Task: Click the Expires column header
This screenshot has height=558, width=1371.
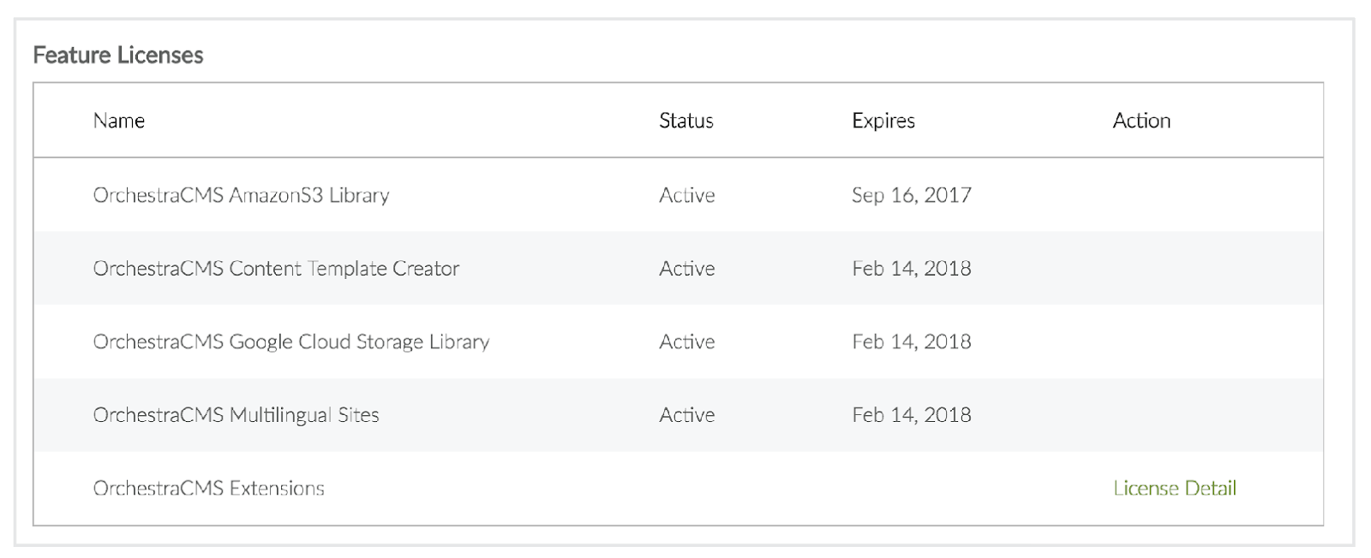Action: (883, 121)
